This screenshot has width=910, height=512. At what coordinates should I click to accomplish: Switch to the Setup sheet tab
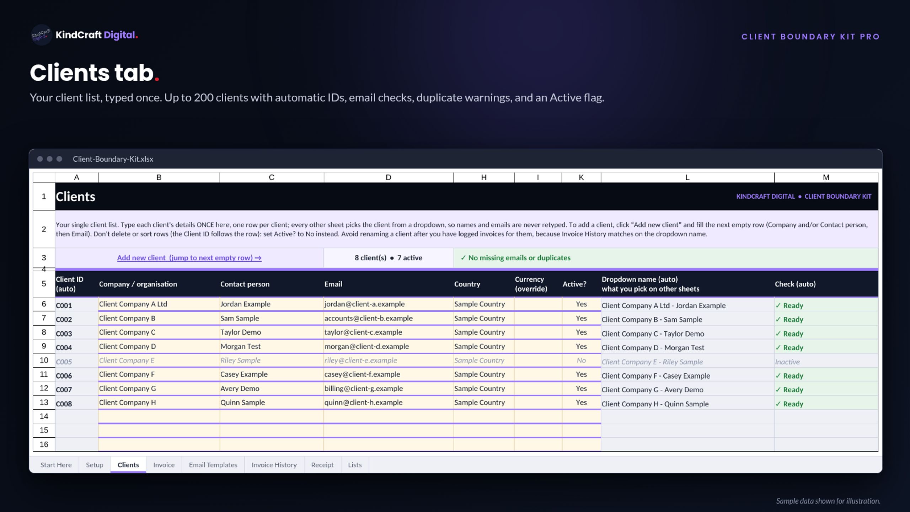click(95, 465)
